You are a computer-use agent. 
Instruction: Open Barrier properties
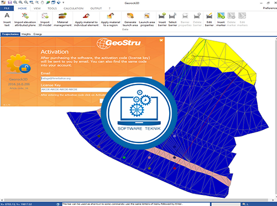[x=185, y=19]
